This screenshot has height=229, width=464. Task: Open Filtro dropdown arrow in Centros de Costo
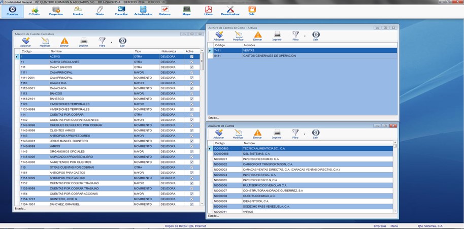305,36
